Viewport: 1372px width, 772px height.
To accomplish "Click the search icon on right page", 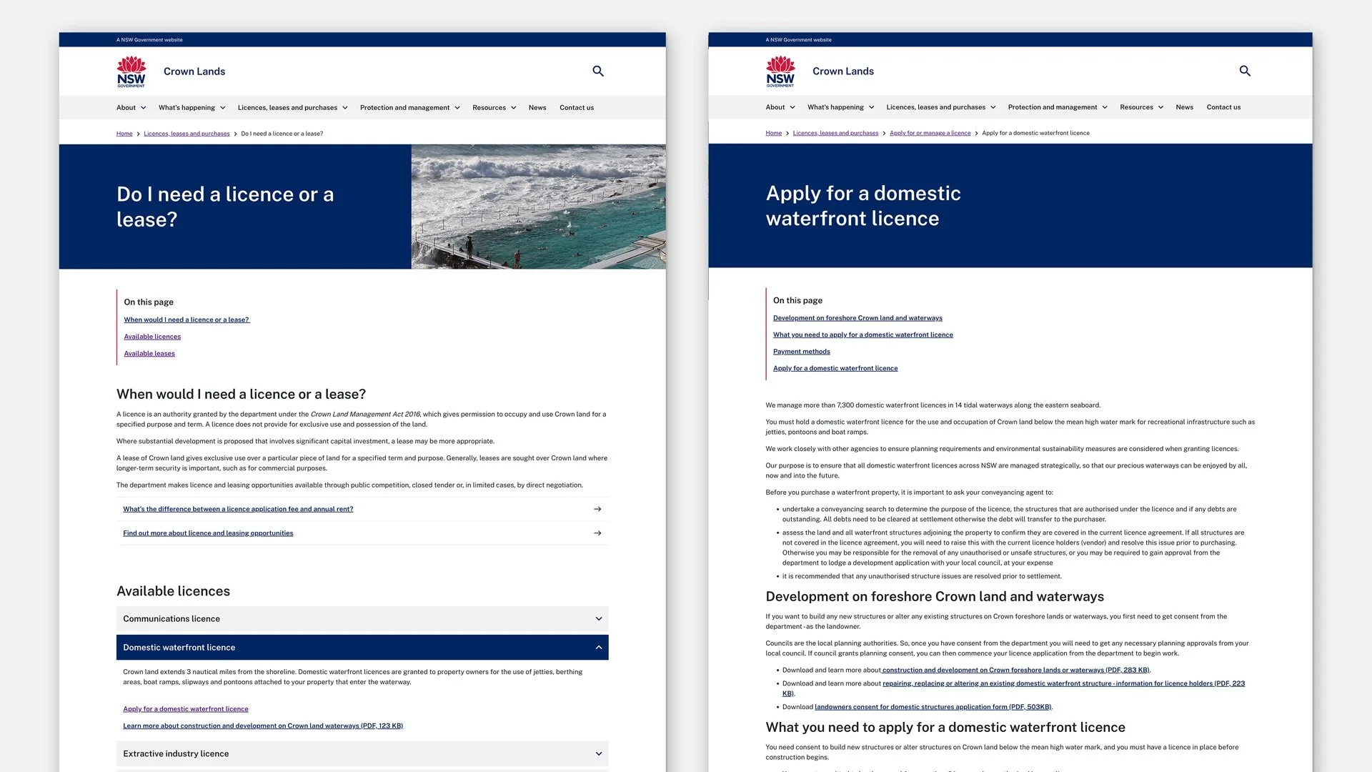I will pyautogui.click(x=1245, y=71).
